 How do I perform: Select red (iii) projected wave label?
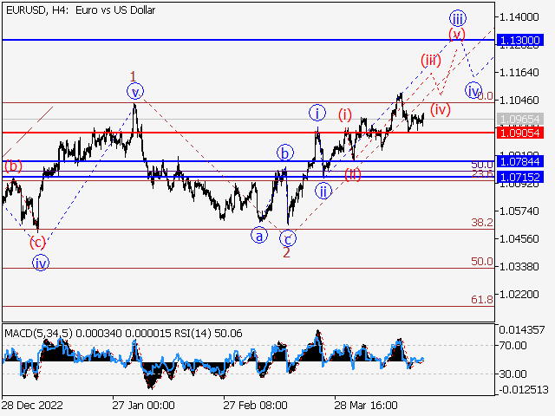click(431, 61)
